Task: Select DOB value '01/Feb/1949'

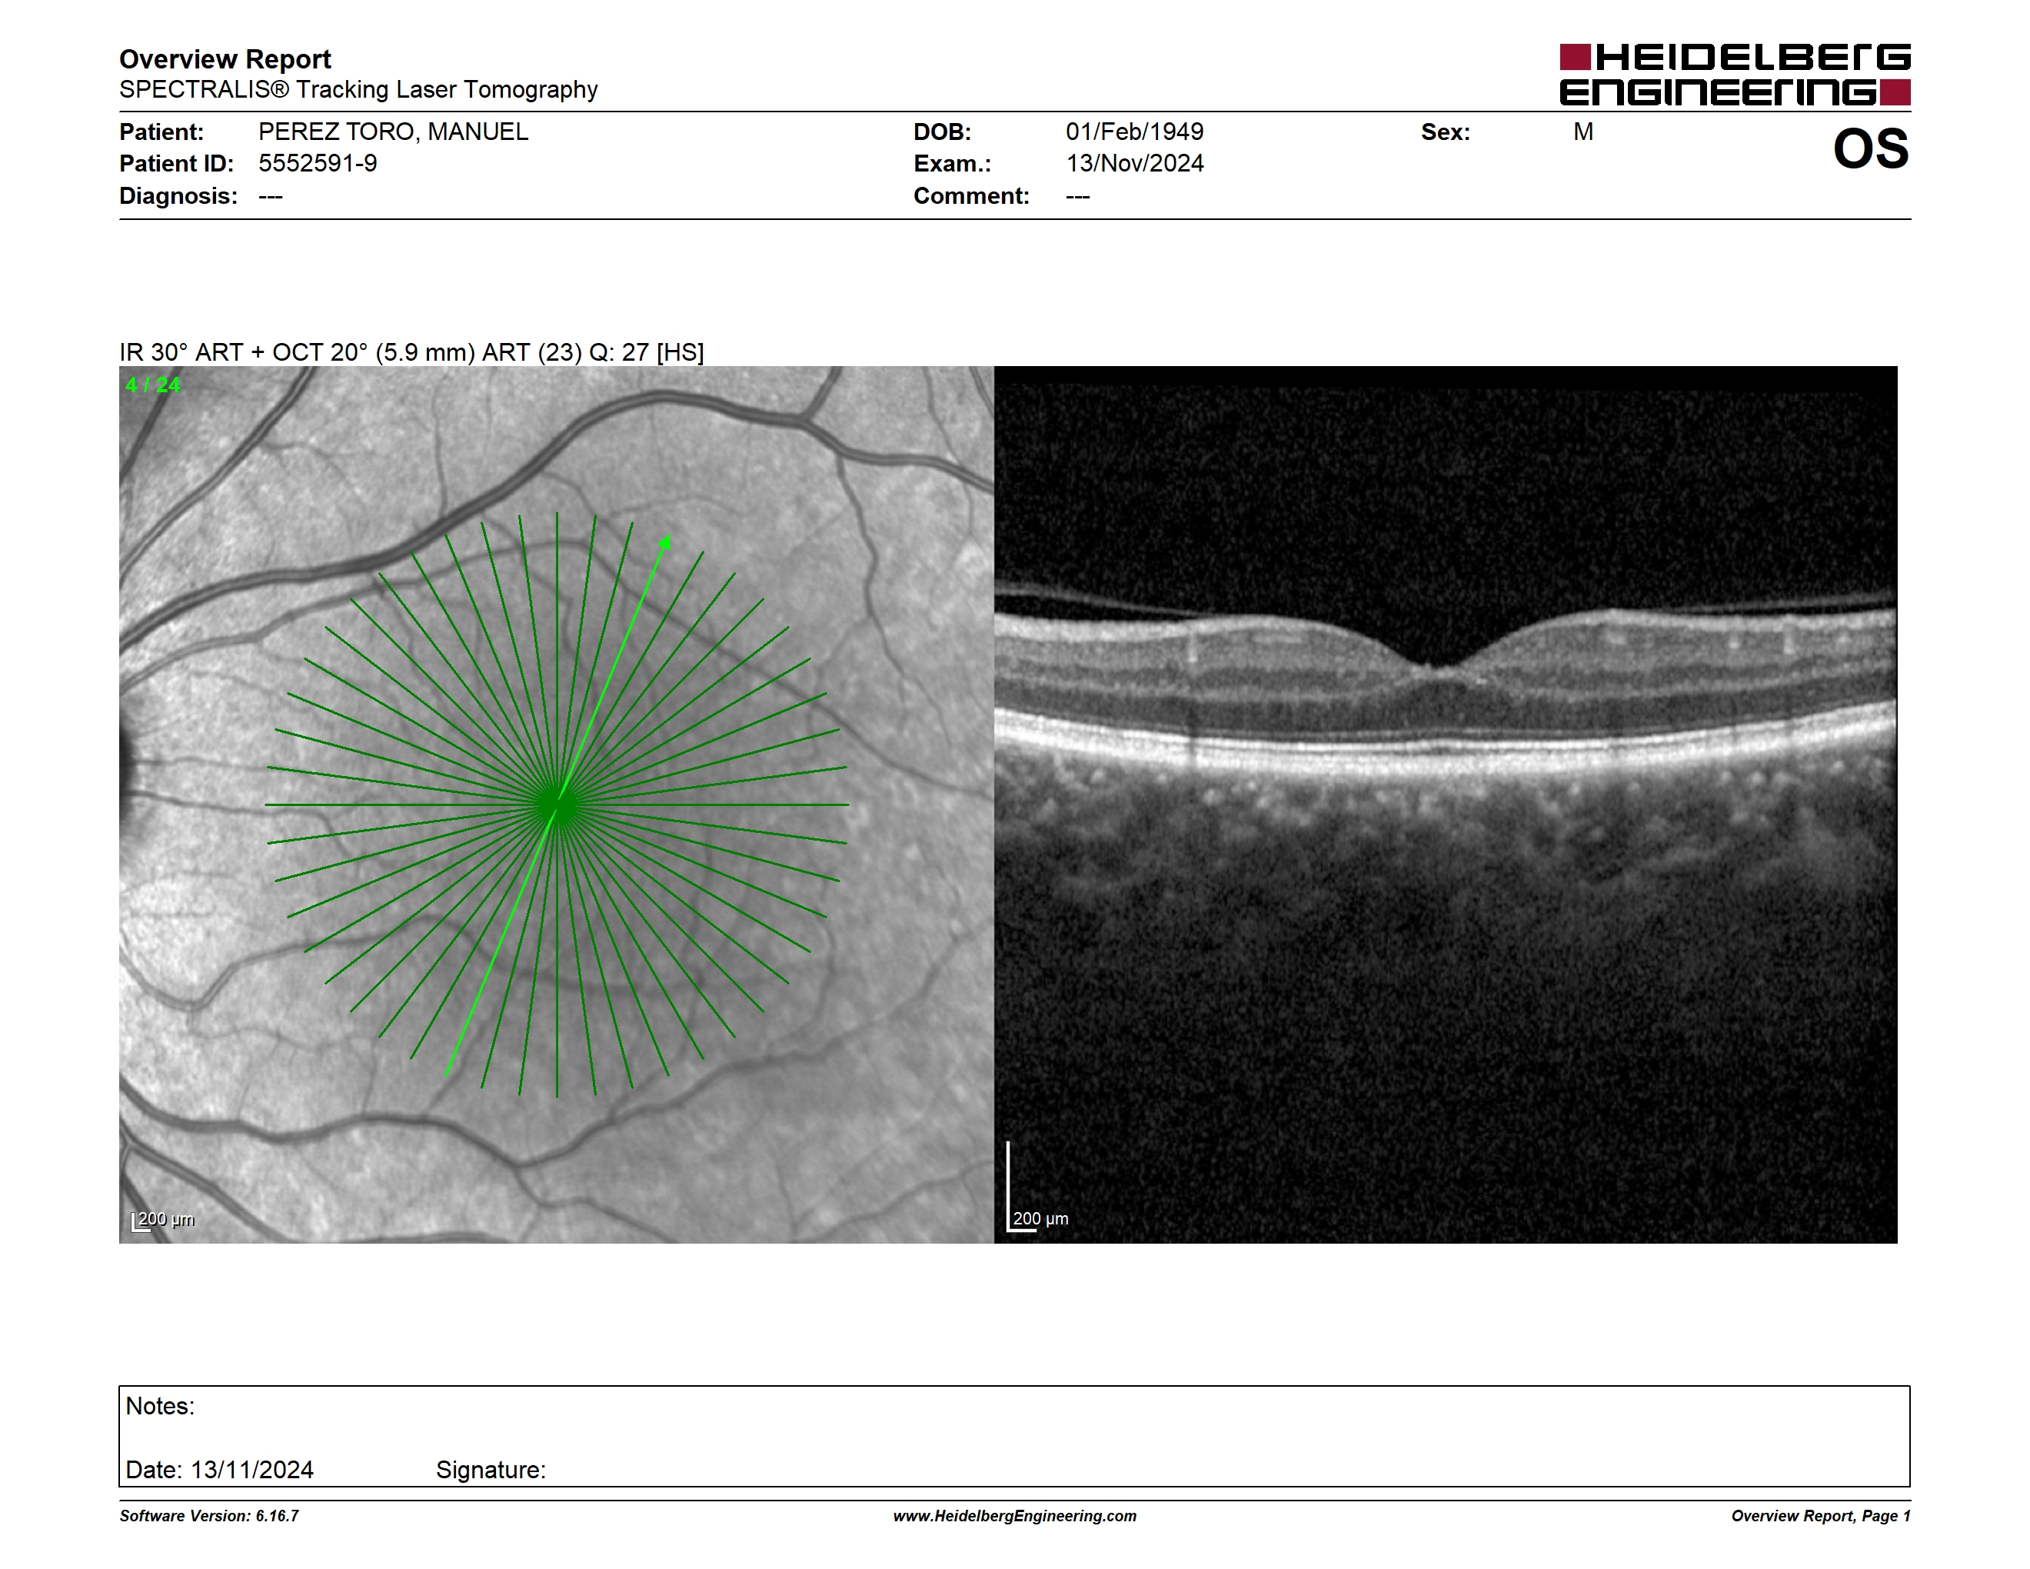Action: (1135, 132)
